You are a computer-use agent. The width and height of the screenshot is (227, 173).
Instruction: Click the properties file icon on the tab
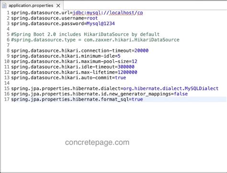[x=4, y=6]
